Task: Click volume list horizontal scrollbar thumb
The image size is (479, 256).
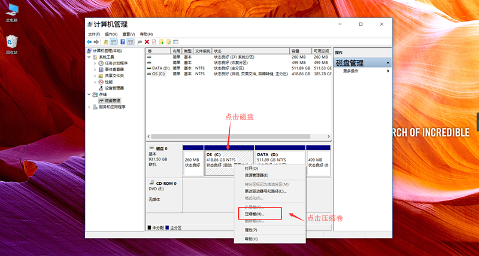Action: (231, 136)
